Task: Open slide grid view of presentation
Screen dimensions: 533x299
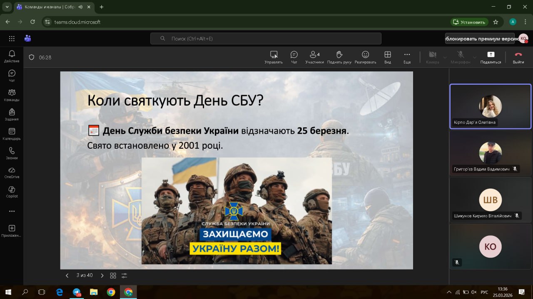Action: pos(113,275)
